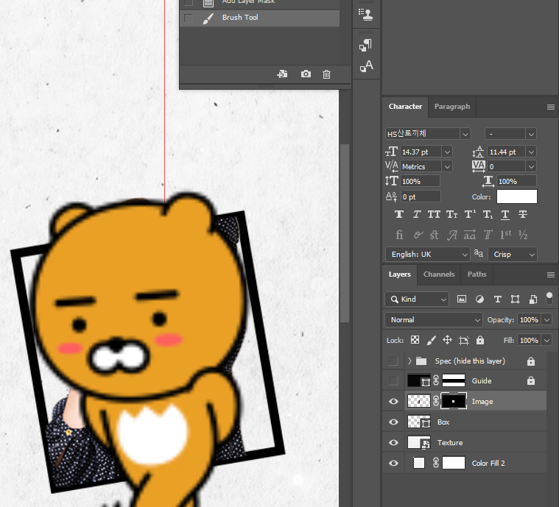Screen dimensions: 559x507
Task: Open the font style dropdown
Action: pos(531,134)
